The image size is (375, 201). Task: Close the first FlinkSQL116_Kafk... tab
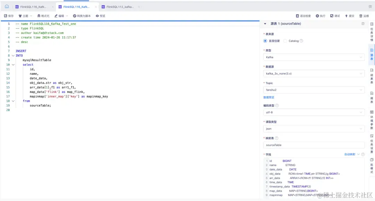(x=53, y=7)
